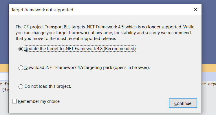This screenshot has height=115, width=216.
Task: Click the monospace output text right of the dialog
Action: click(209, 84)
